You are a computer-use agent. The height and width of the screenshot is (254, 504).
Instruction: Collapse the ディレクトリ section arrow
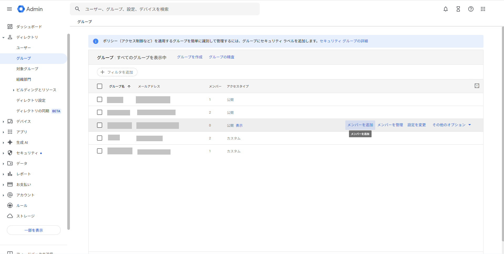pyautogui.click(x=3, y=37)
